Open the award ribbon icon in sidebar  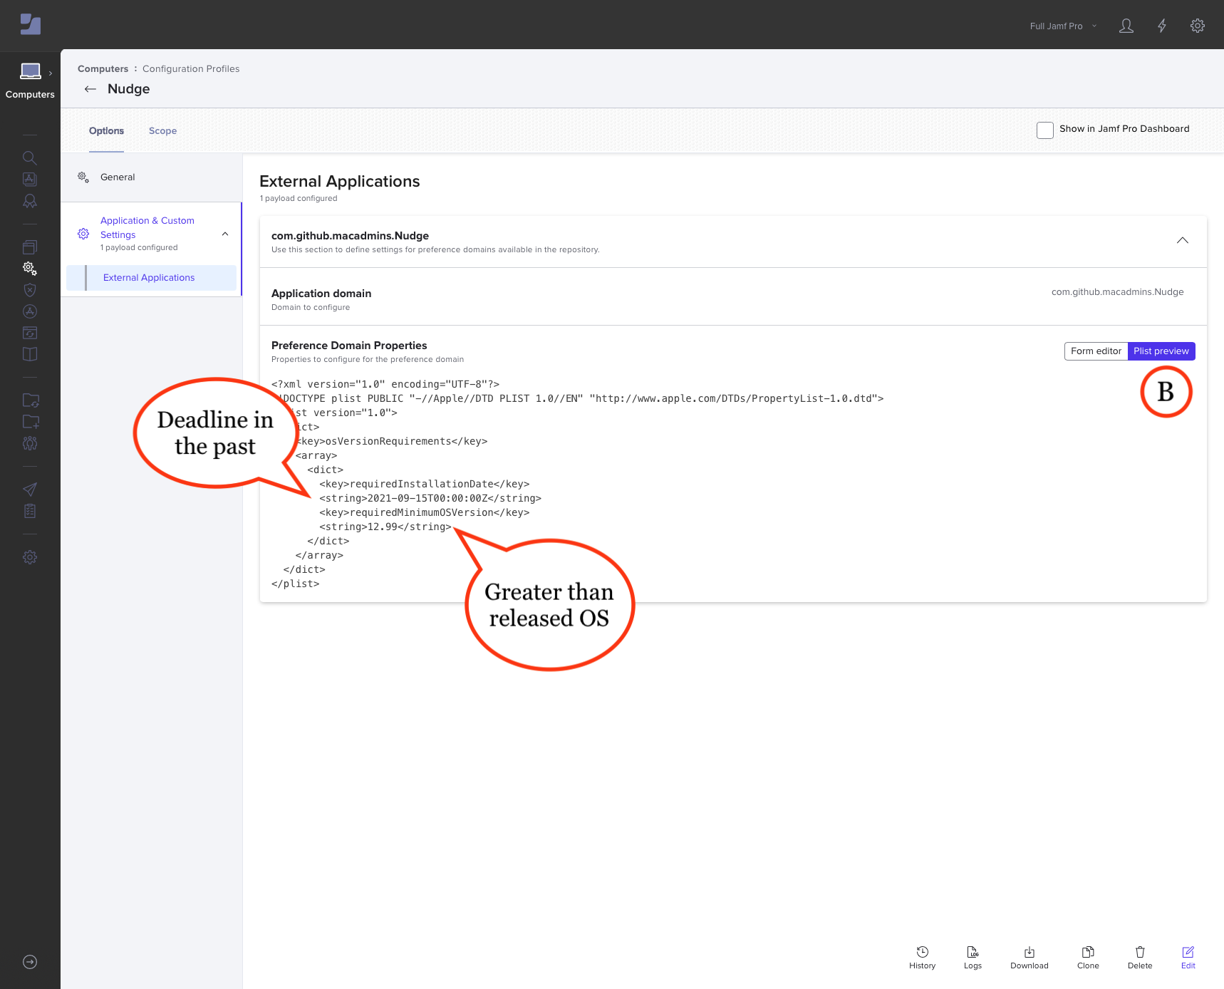point(30,202)
